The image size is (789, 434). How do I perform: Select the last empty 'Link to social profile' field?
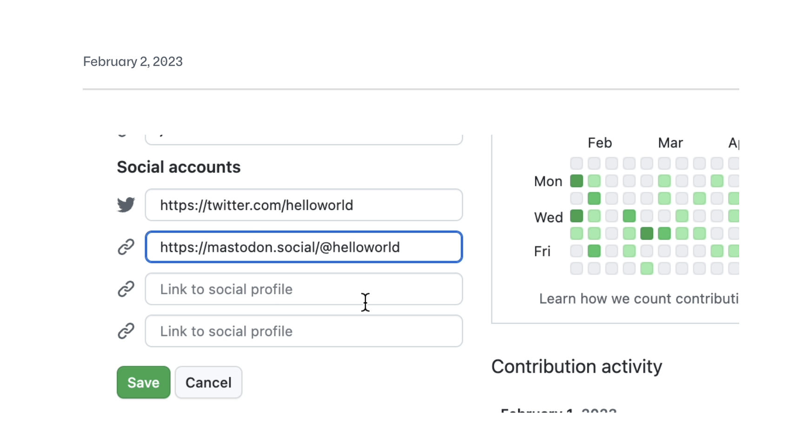(x=303, y=331)
